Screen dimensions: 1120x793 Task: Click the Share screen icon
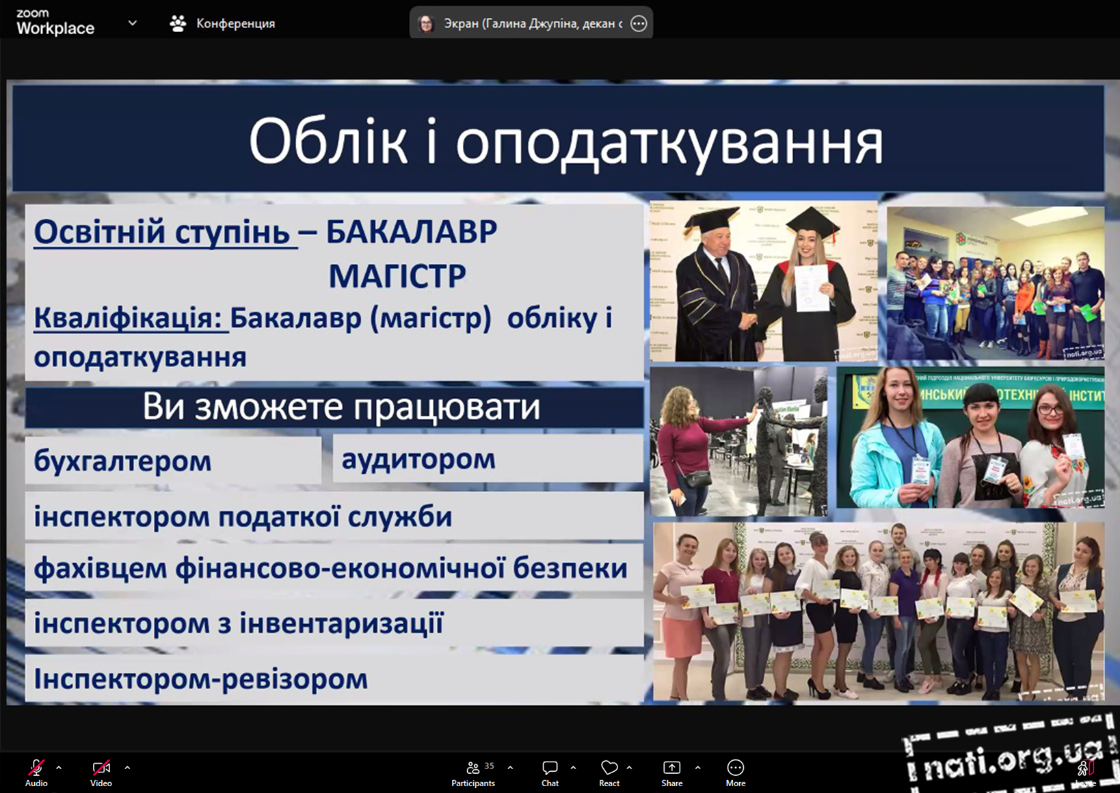(671, 772)
